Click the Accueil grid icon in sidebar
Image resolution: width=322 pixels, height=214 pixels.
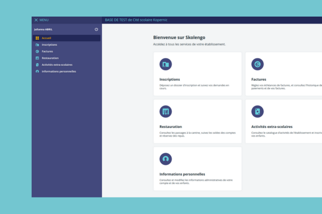pos(37,38)
